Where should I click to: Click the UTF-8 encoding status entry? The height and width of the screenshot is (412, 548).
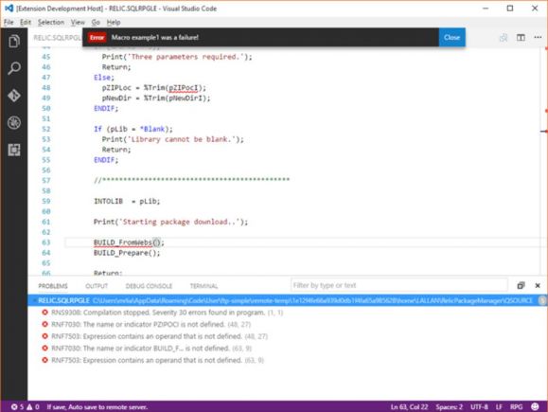(x=479, y=406)
